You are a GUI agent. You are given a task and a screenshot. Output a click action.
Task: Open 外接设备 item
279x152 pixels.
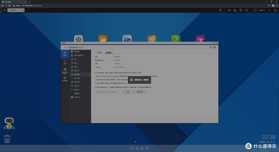click(80, 82)
